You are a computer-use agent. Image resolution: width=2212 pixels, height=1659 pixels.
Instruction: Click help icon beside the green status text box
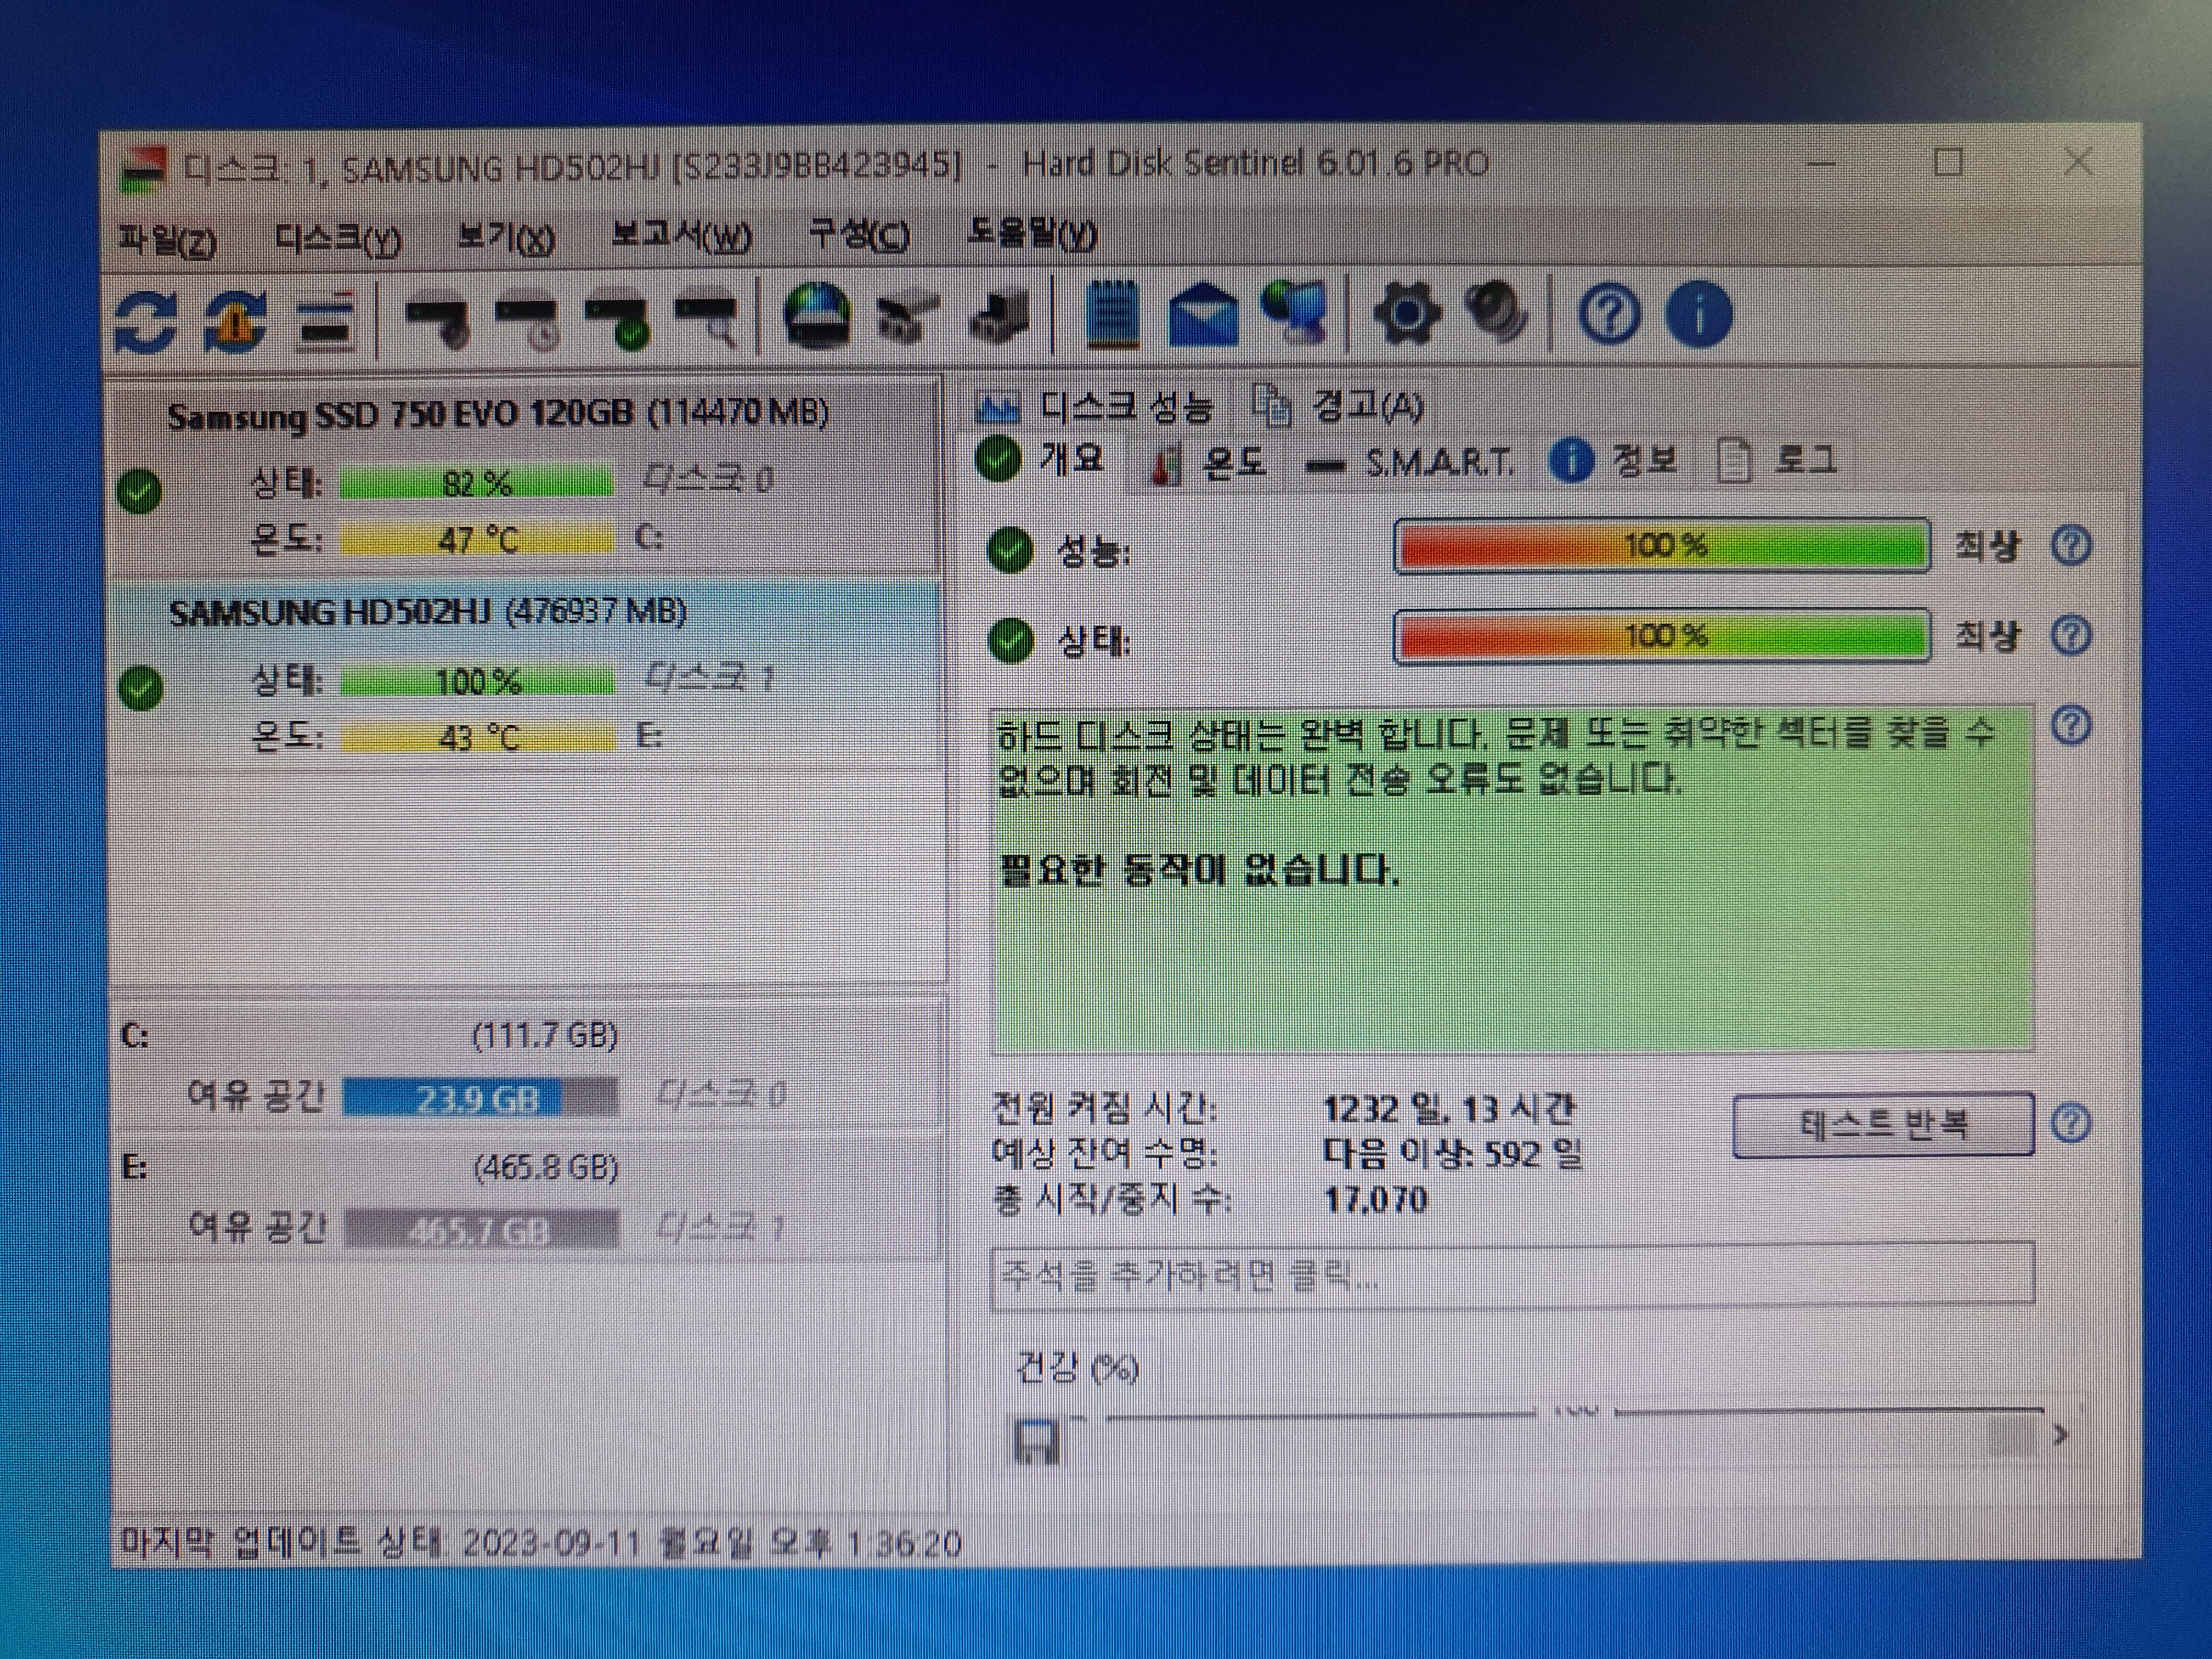pyautogui.click(x=2071, y=725)
